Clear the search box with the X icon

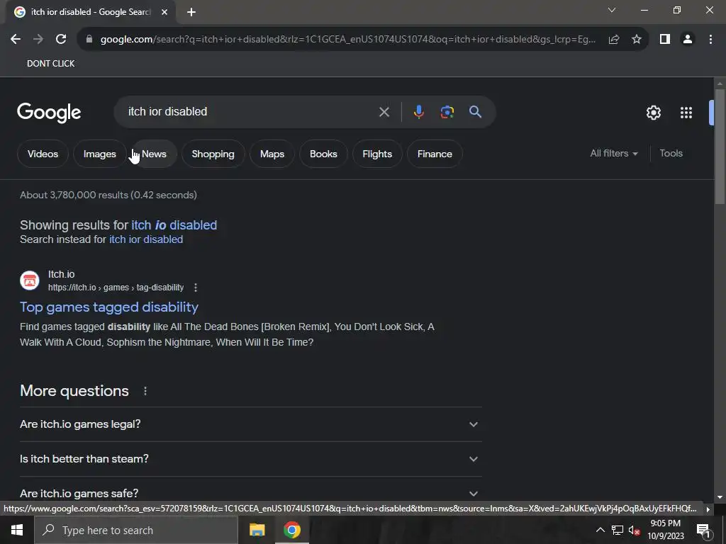[x=384, y=112]
